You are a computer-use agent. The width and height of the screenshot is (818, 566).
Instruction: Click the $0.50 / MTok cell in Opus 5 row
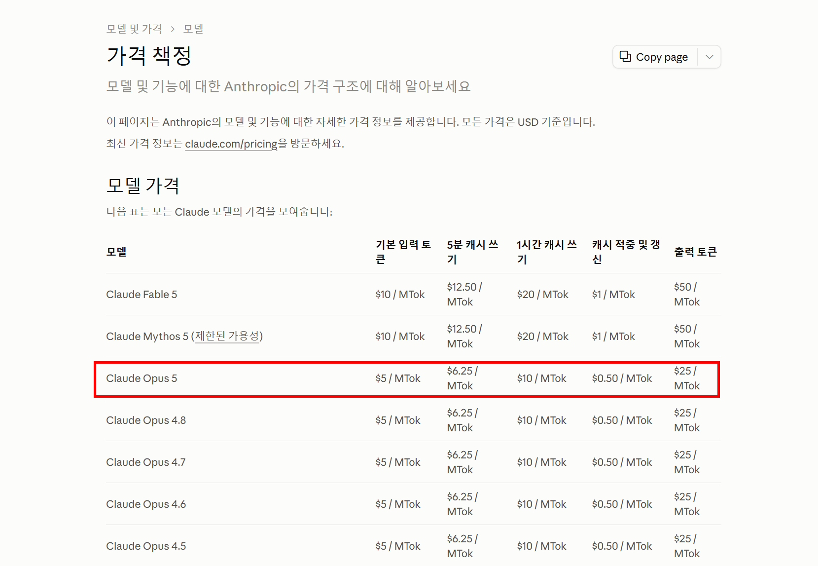pyautogui.click(x=622, y=378)
